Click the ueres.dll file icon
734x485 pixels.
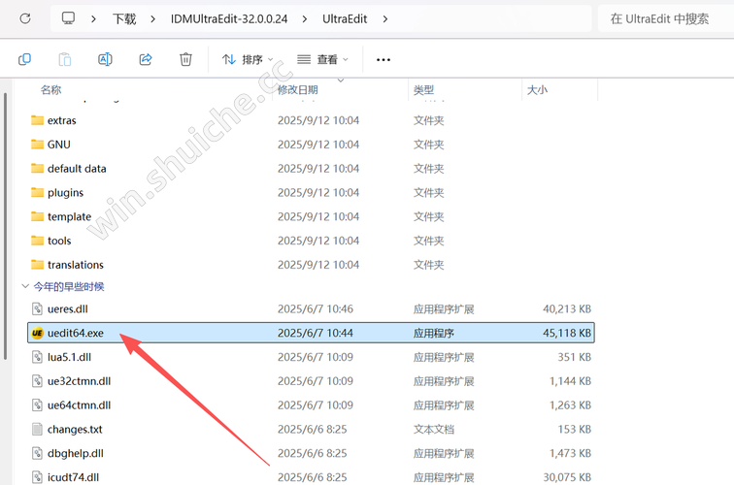(37, 308)
